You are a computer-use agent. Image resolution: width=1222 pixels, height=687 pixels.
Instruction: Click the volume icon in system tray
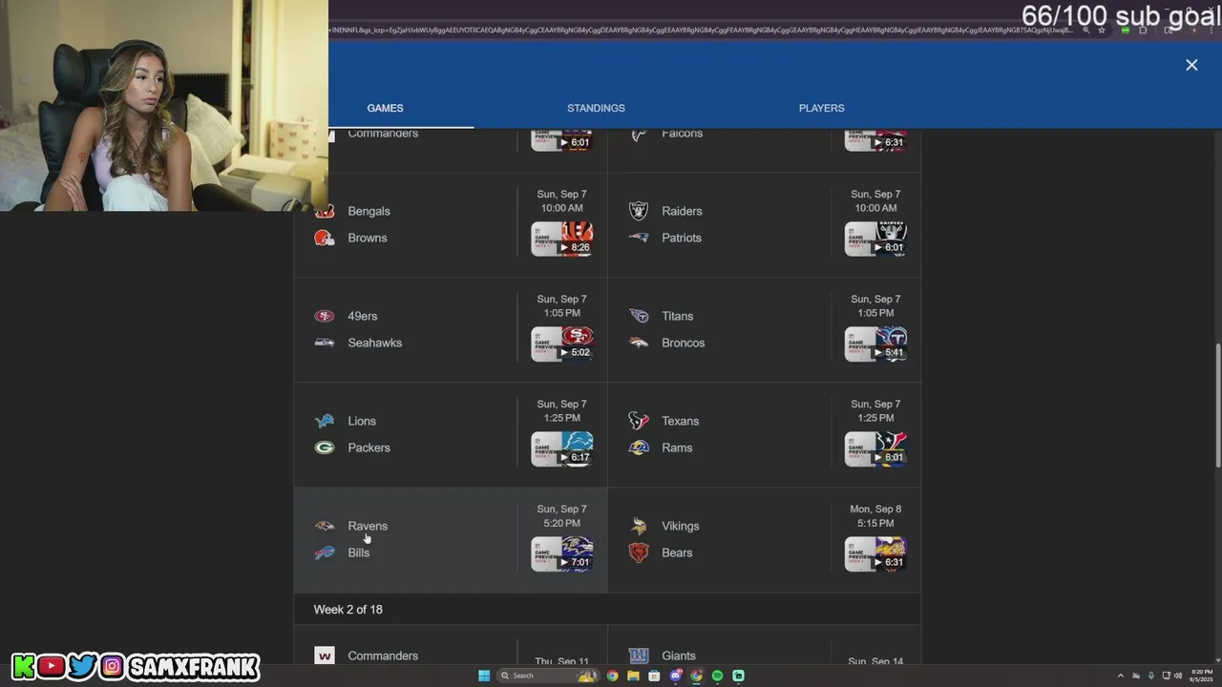[x=1177, y=676]
